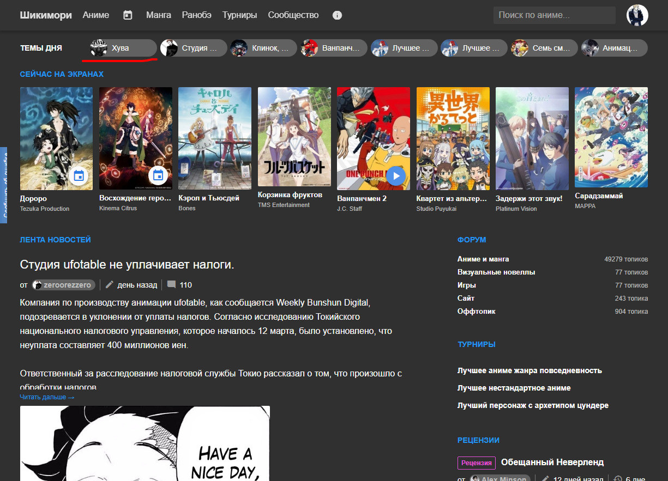Open the Манга menu item
Viewport: 668px width, 481px height.
pos(158,15)
